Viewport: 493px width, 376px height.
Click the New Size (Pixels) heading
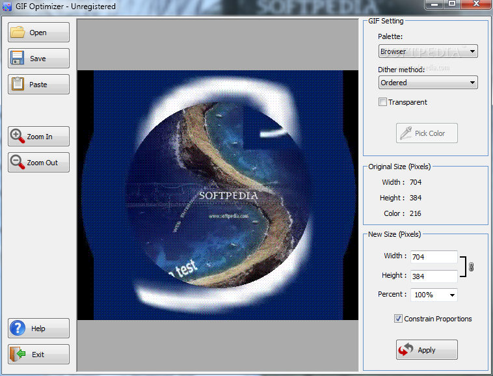[394, 234]
